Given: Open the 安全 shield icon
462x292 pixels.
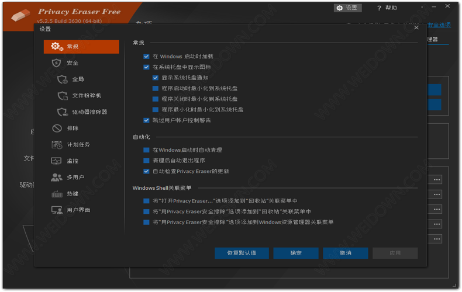Looking at the screenshot, I should click(56, 63).
